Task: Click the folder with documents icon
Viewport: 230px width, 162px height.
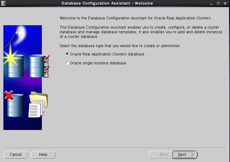Action: pos(38,105)
